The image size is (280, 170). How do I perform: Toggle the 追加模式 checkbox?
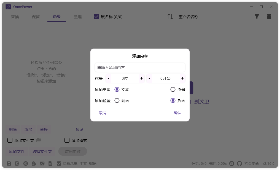click(67, 140)
